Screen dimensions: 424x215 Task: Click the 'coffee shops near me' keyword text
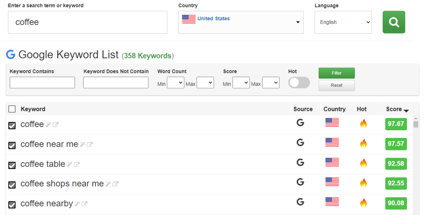click(62, 184)
